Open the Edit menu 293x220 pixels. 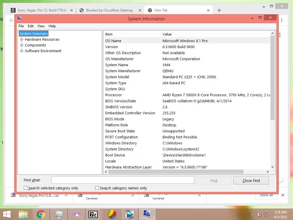pyautogui.click(x=31, y=26)
